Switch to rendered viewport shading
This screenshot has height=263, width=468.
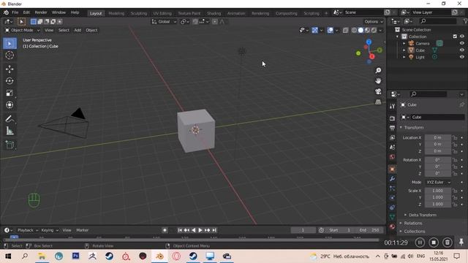[x=374, y=30]
